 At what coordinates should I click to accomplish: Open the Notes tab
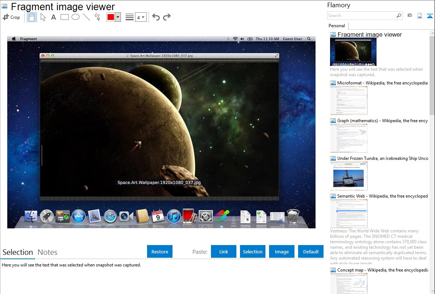click(x=48, y=252)
